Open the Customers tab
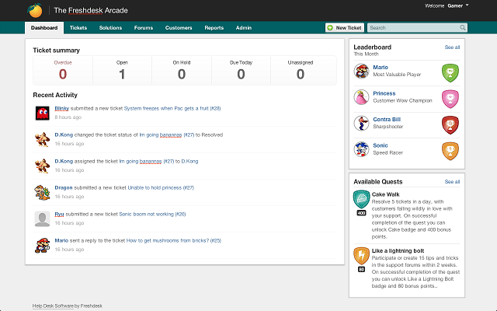 tap(179, 28)
